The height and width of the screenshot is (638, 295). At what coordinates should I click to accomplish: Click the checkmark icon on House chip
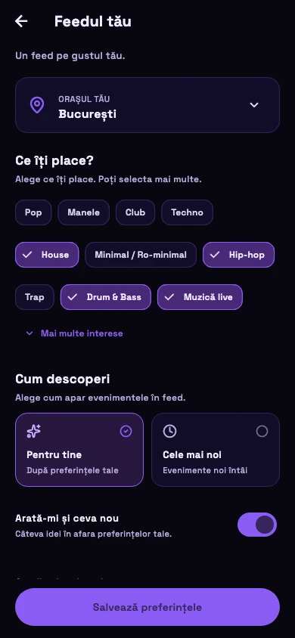click(x=28, y=255)
